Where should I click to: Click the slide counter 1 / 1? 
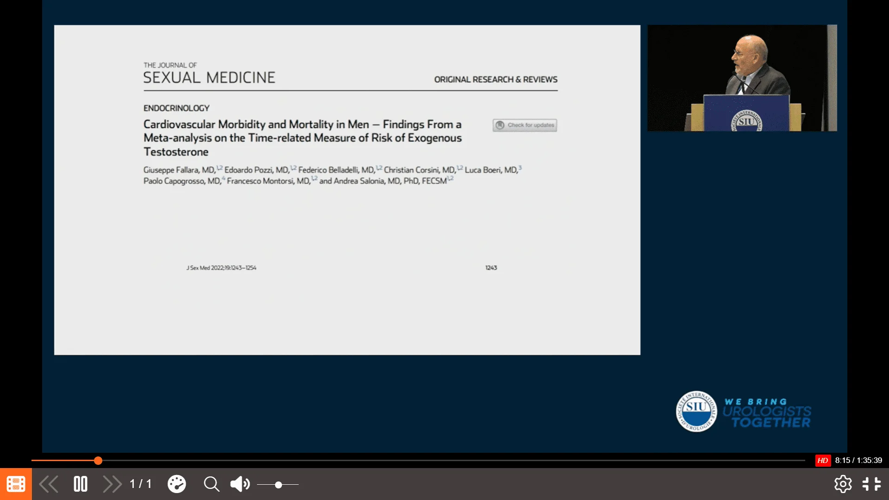(x=141, y=484)
